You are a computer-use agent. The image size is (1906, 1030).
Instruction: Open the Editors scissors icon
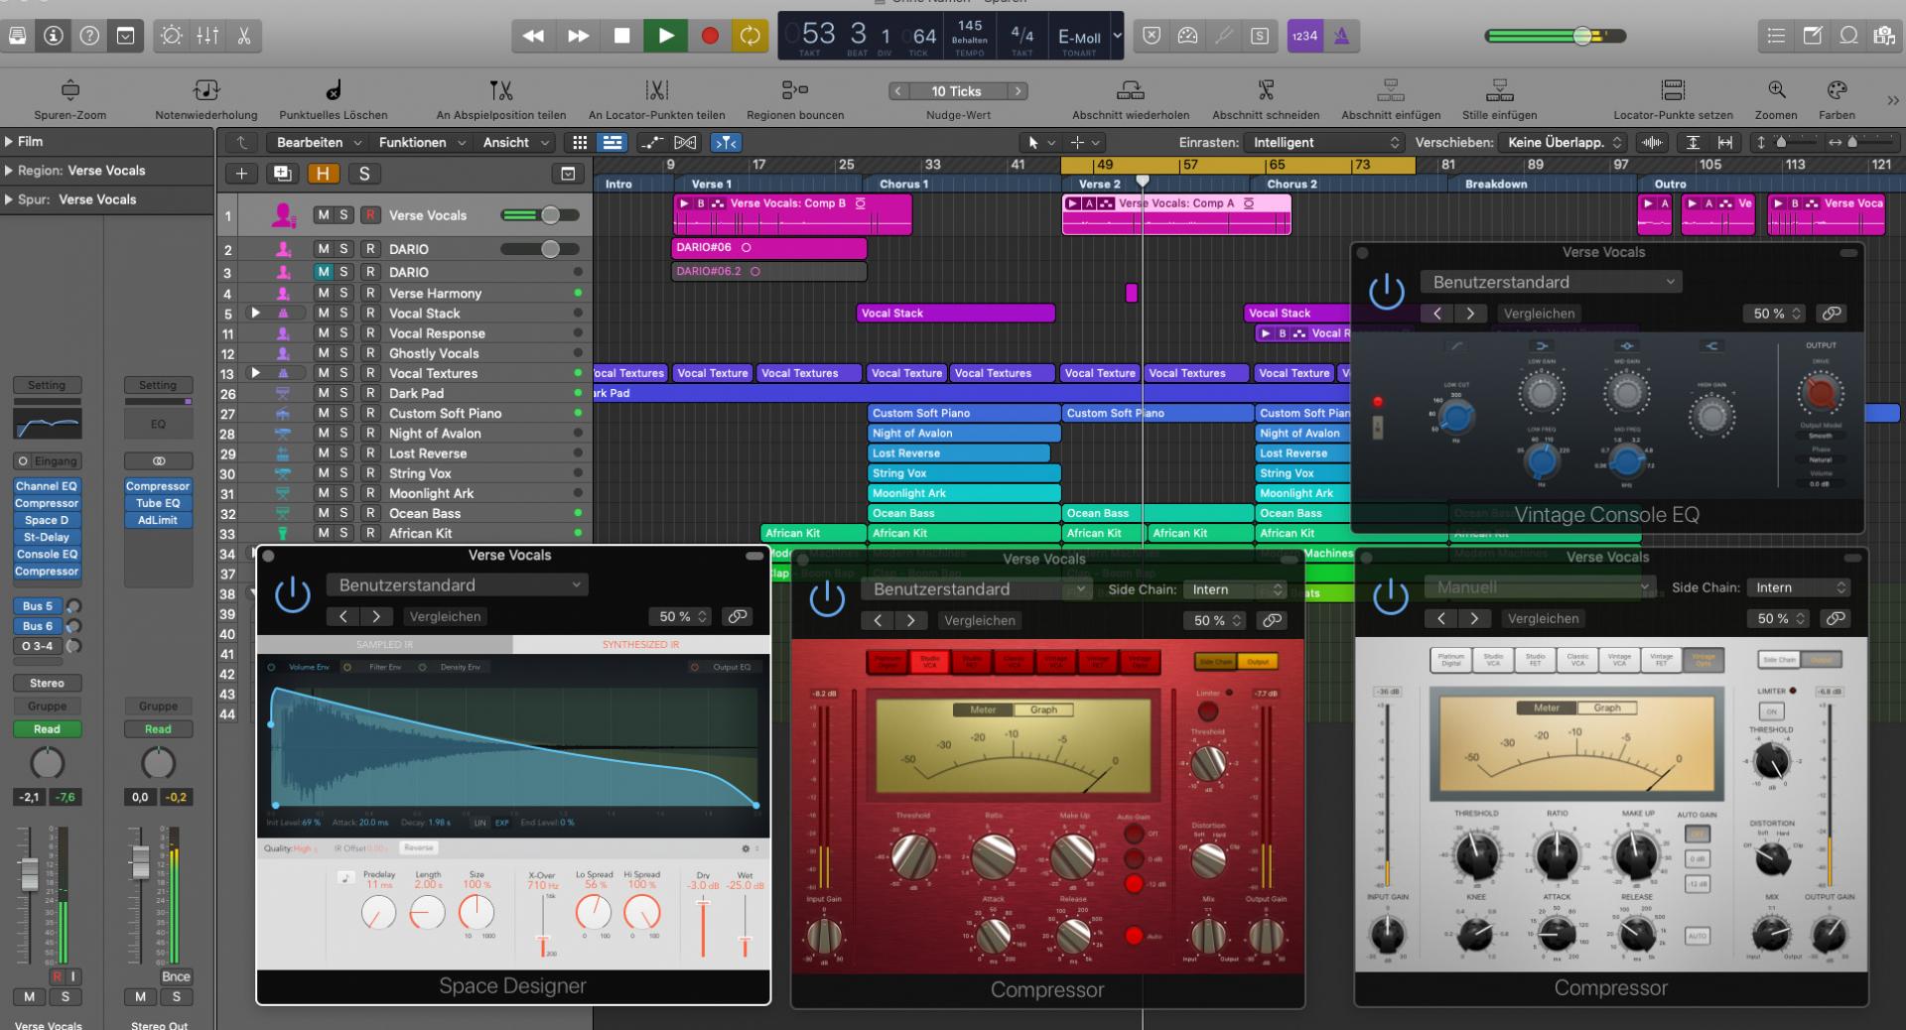(x=243, y=36)
